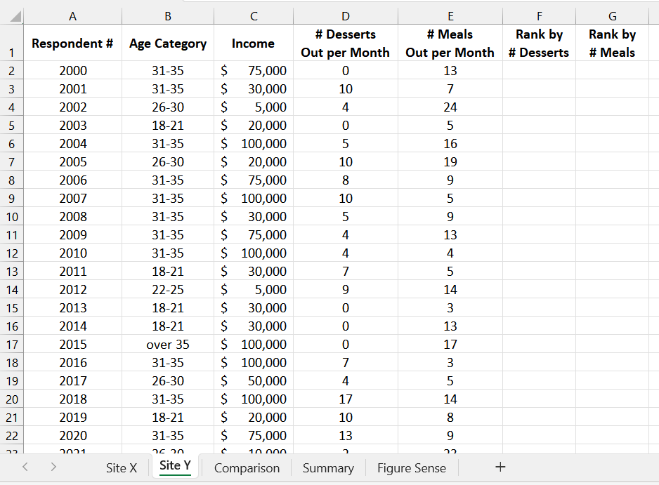Click '# Meals Out per Month' header cell
Image resolution: width=659 pixels, height=485 pixels.
pos(450,44)
